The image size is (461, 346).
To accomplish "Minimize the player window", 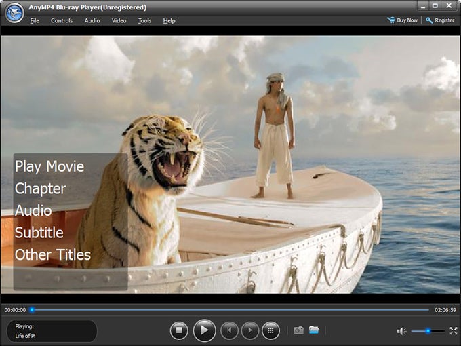I will tap(423, 5).
